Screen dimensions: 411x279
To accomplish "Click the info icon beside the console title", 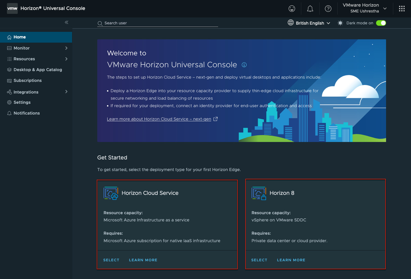I will tap(244, 65).
